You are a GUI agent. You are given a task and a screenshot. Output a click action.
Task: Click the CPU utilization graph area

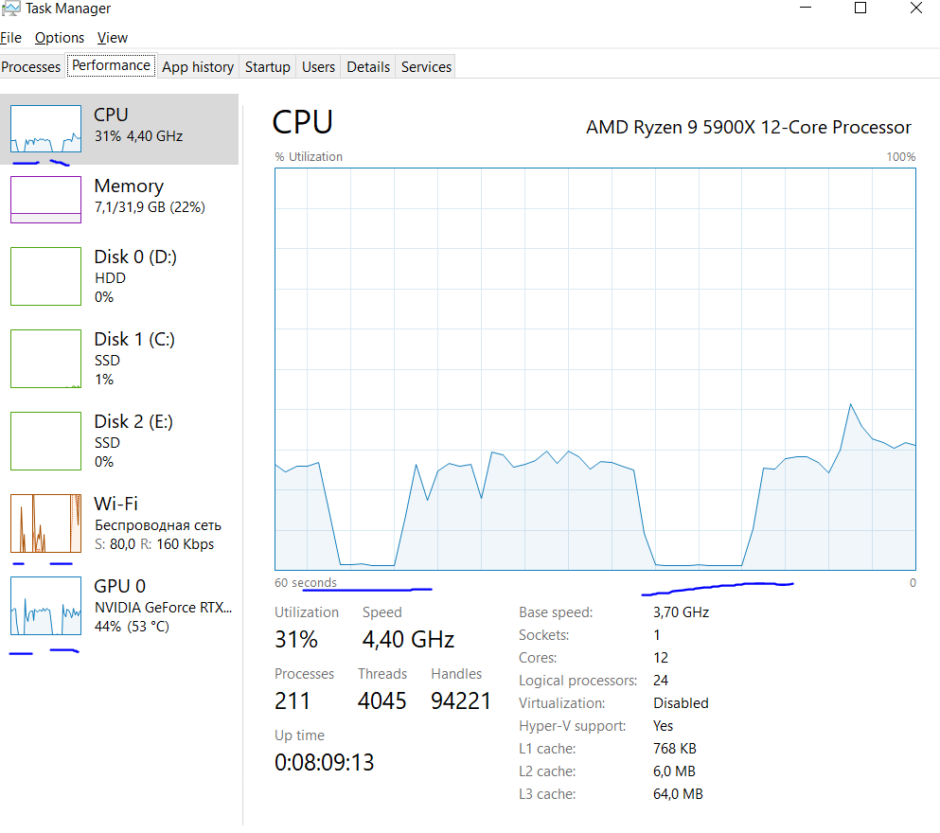(x=595, y=370)
